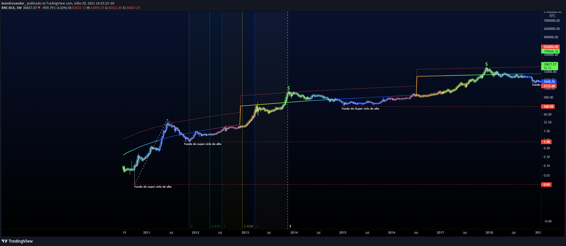The width and height of the screenshot is (566, 246).
Task: Click the 2600000.00 price scale value
Action: (x=552, y=29)
